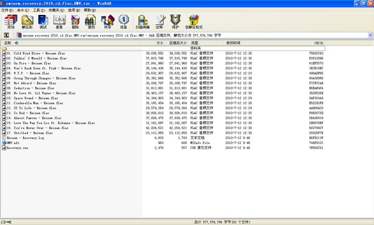Sort by the 压缩后大小 column header

pyautogui.click(x=177, y=43)
